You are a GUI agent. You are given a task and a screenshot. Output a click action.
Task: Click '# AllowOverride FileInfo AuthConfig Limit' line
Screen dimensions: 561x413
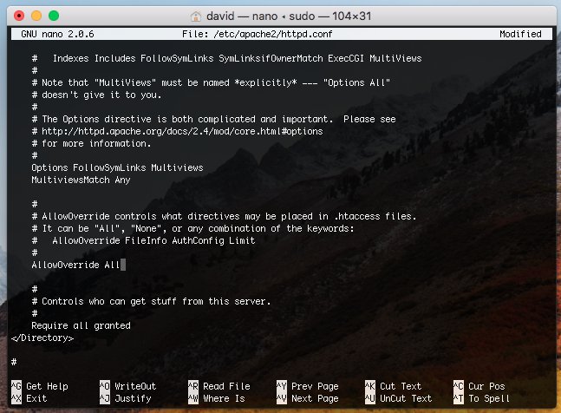pyautogui.click(x=143, y=241)
